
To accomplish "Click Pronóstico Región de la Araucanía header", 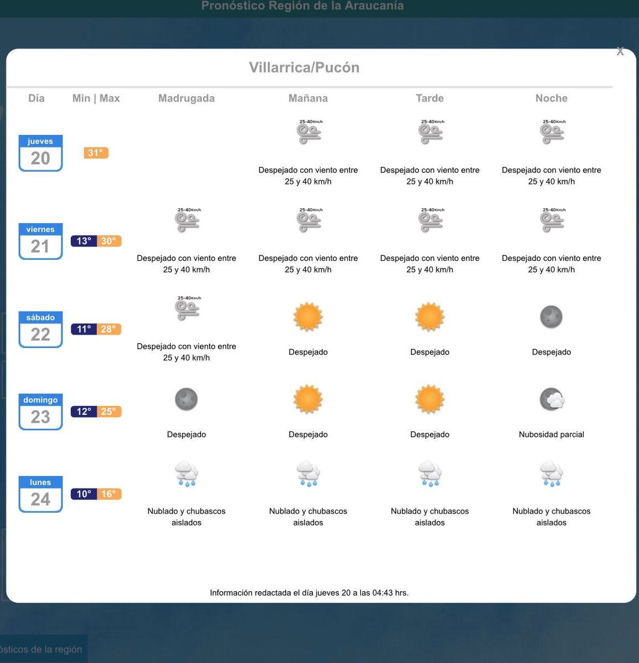I will pyautogui.click(x=302, y=6).
